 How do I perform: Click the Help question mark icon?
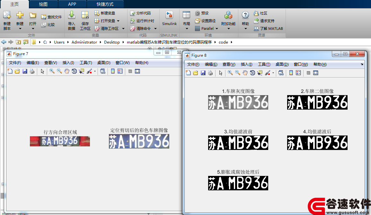point(245,15)
